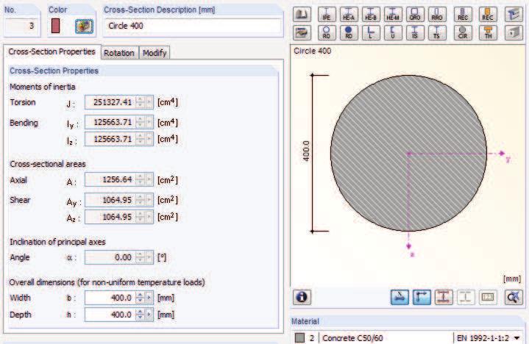This screenshot has width=529, height=344.
Task: Click the gray material color square
Action: click(299, 337)
